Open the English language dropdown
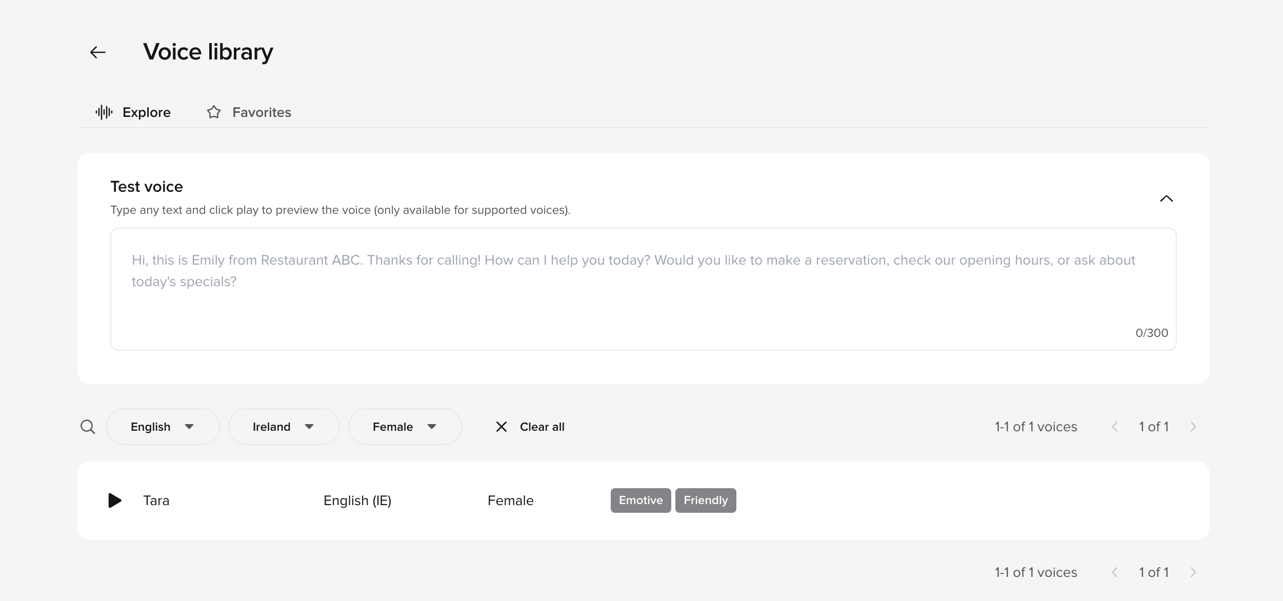 pyautogui.click(x=163, y=427)
